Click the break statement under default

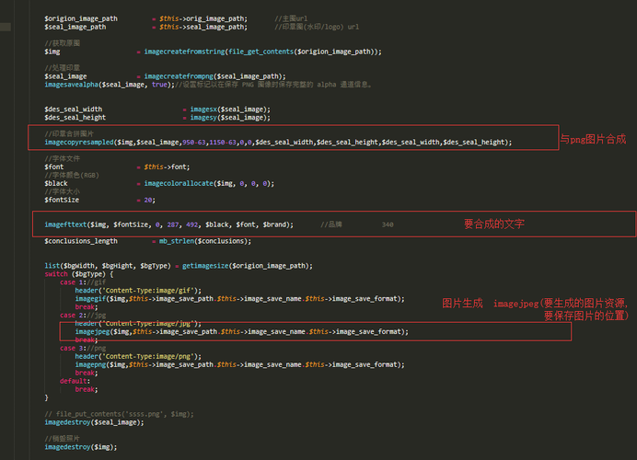pyautogui.click(x=87, y=389)
